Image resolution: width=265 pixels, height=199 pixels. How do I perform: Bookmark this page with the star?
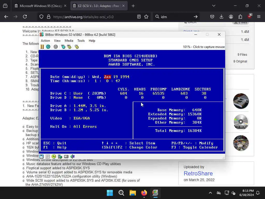146,17
